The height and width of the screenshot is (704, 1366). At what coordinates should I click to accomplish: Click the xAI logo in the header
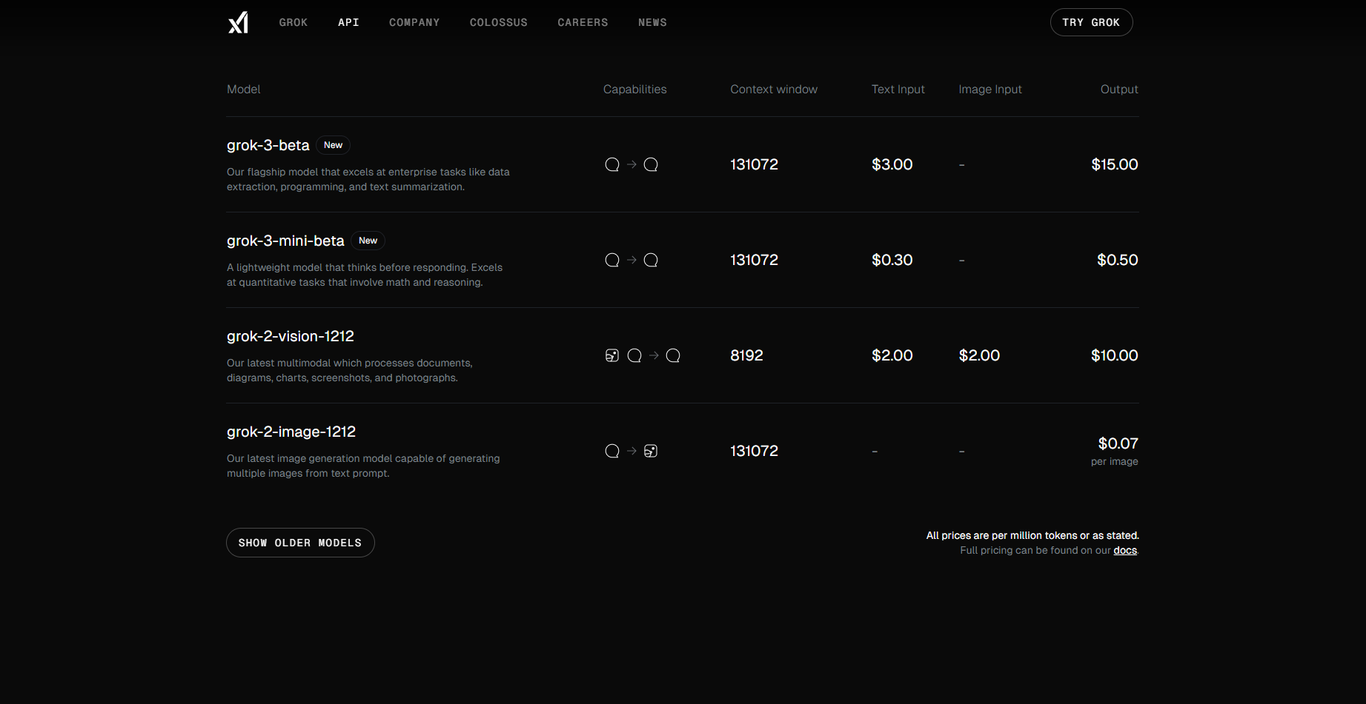click(x=238, y=23)
